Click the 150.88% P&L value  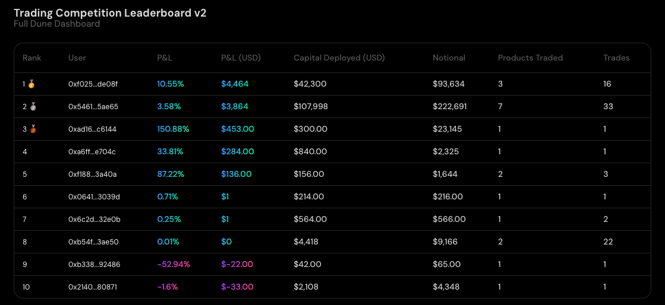pos(173,129)
